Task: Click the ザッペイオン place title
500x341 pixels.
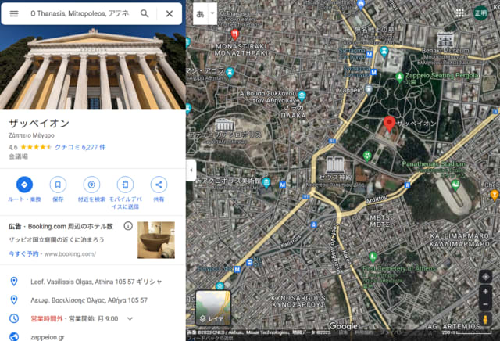Action: click(x=39, y=124)
